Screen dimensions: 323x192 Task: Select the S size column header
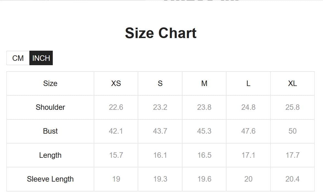pos(160,83)
